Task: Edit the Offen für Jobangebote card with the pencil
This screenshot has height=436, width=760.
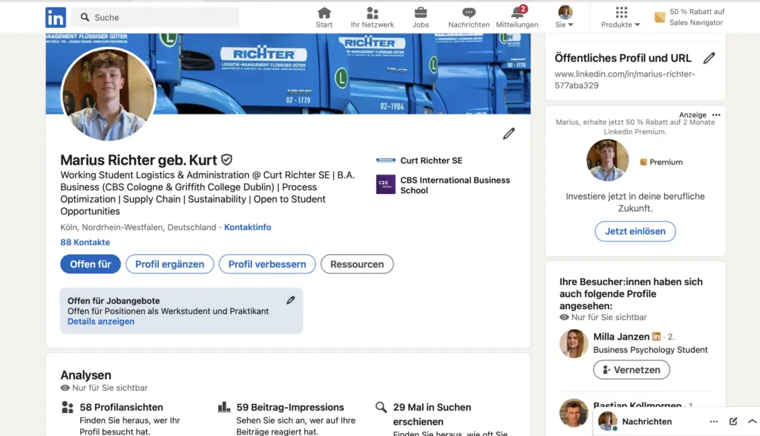Action: 290,301
